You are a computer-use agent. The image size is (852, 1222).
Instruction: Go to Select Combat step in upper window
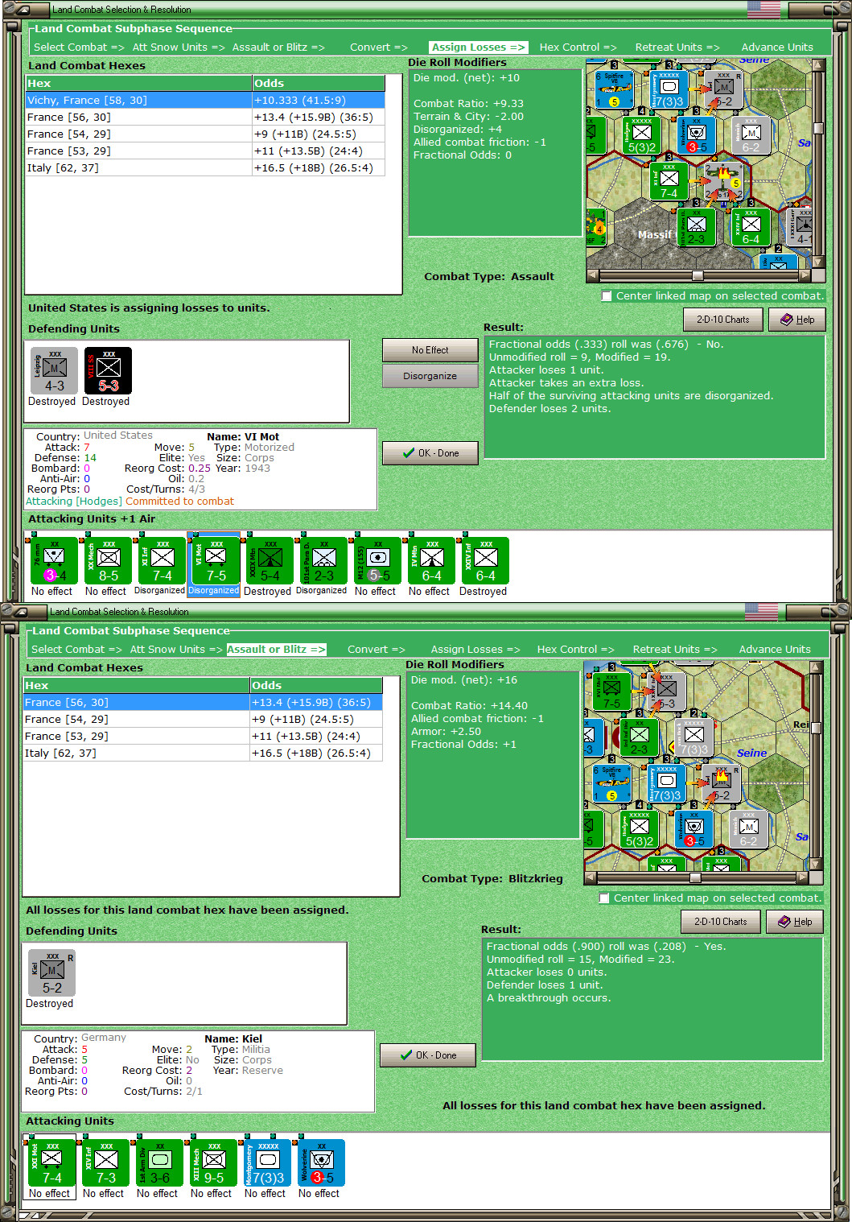[79, 47]
